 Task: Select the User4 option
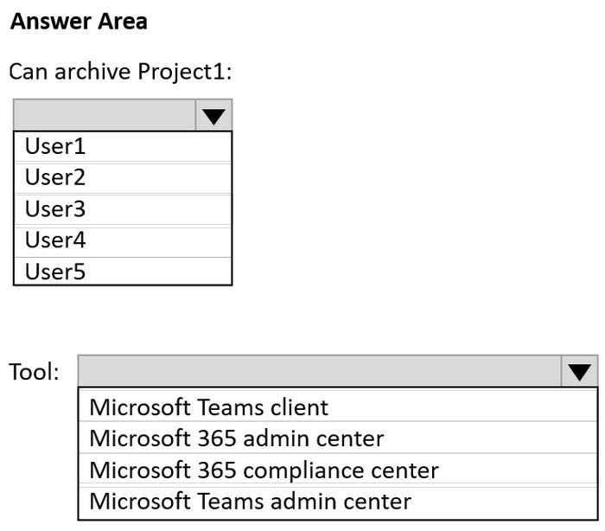pyautogui.click(x=123, y=240)
